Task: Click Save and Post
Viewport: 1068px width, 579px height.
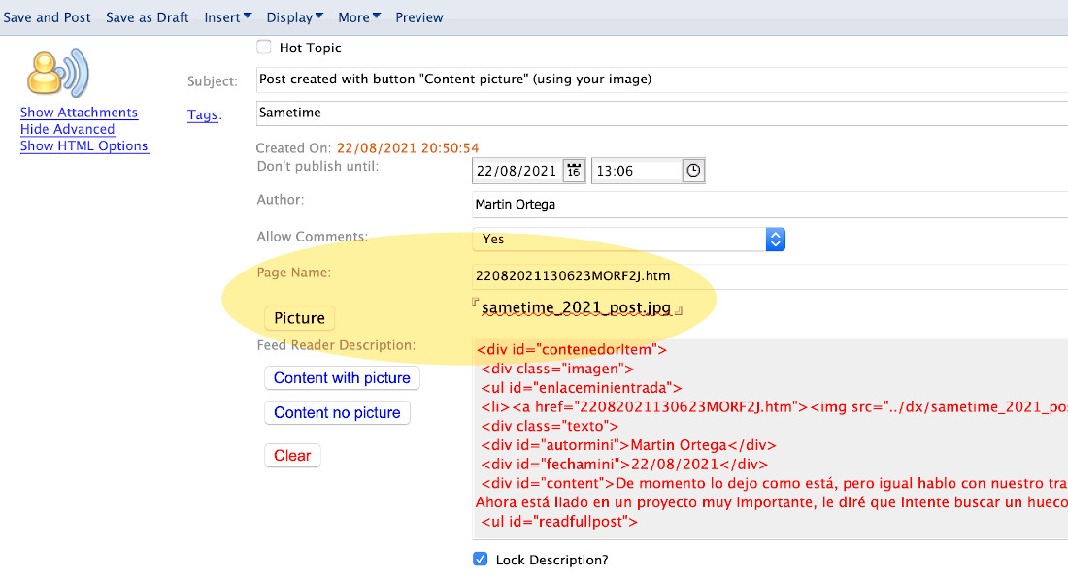Action: (x=47, y=17)
